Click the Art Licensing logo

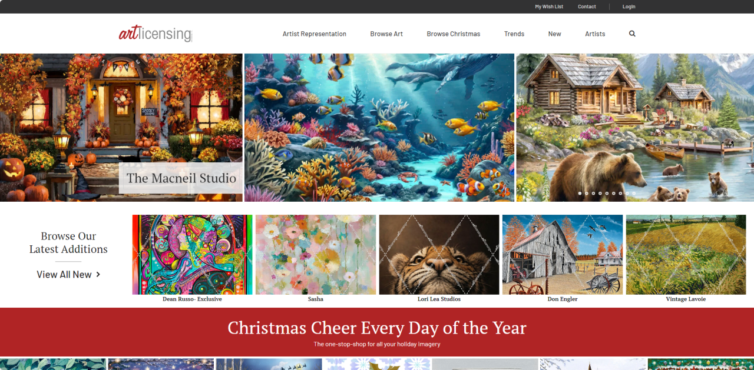[x=156, y=34]
